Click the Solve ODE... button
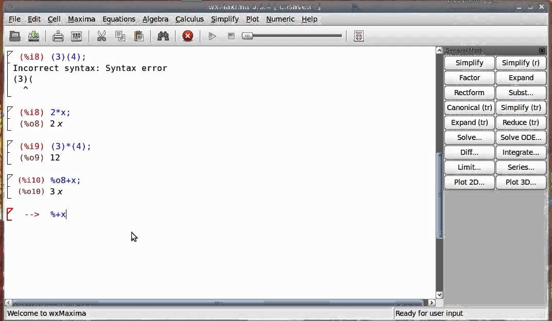This screenshot has width=552, height=321. 521,137
